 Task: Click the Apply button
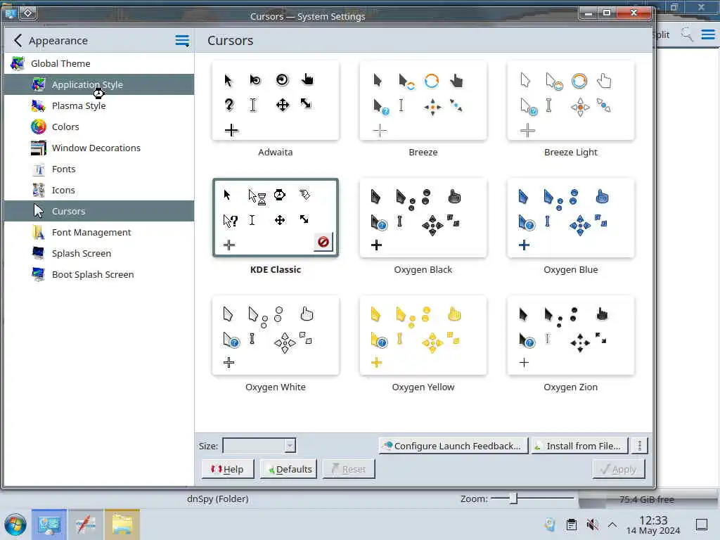(x=619, y=469)
